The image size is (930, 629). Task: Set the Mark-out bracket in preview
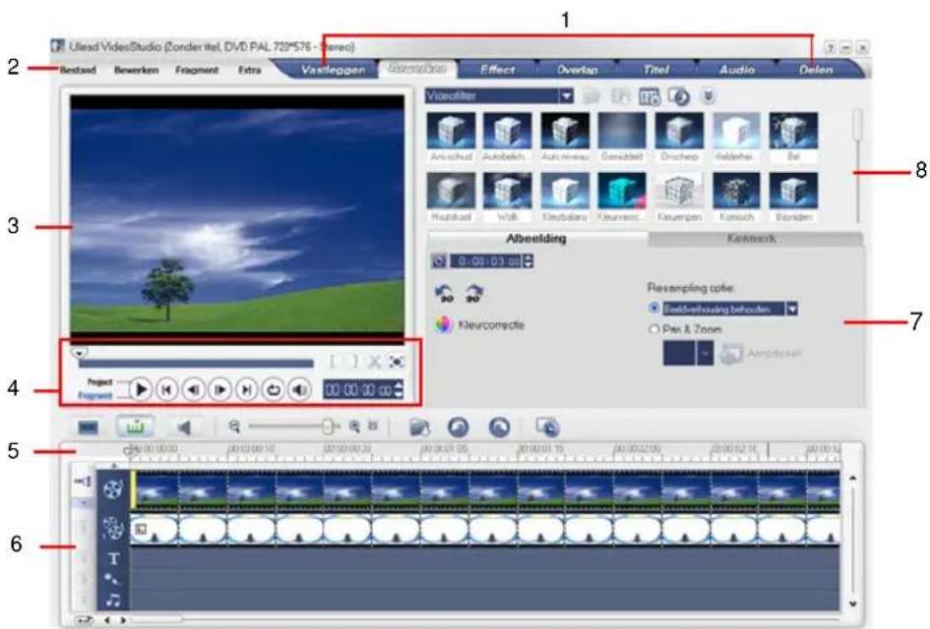tap(353, 362)
